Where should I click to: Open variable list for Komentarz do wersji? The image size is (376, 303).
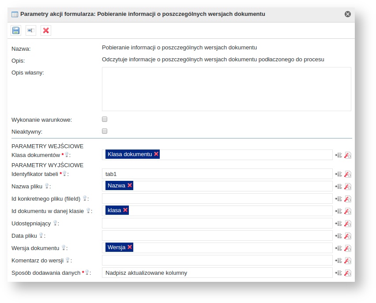pos(339,261)
